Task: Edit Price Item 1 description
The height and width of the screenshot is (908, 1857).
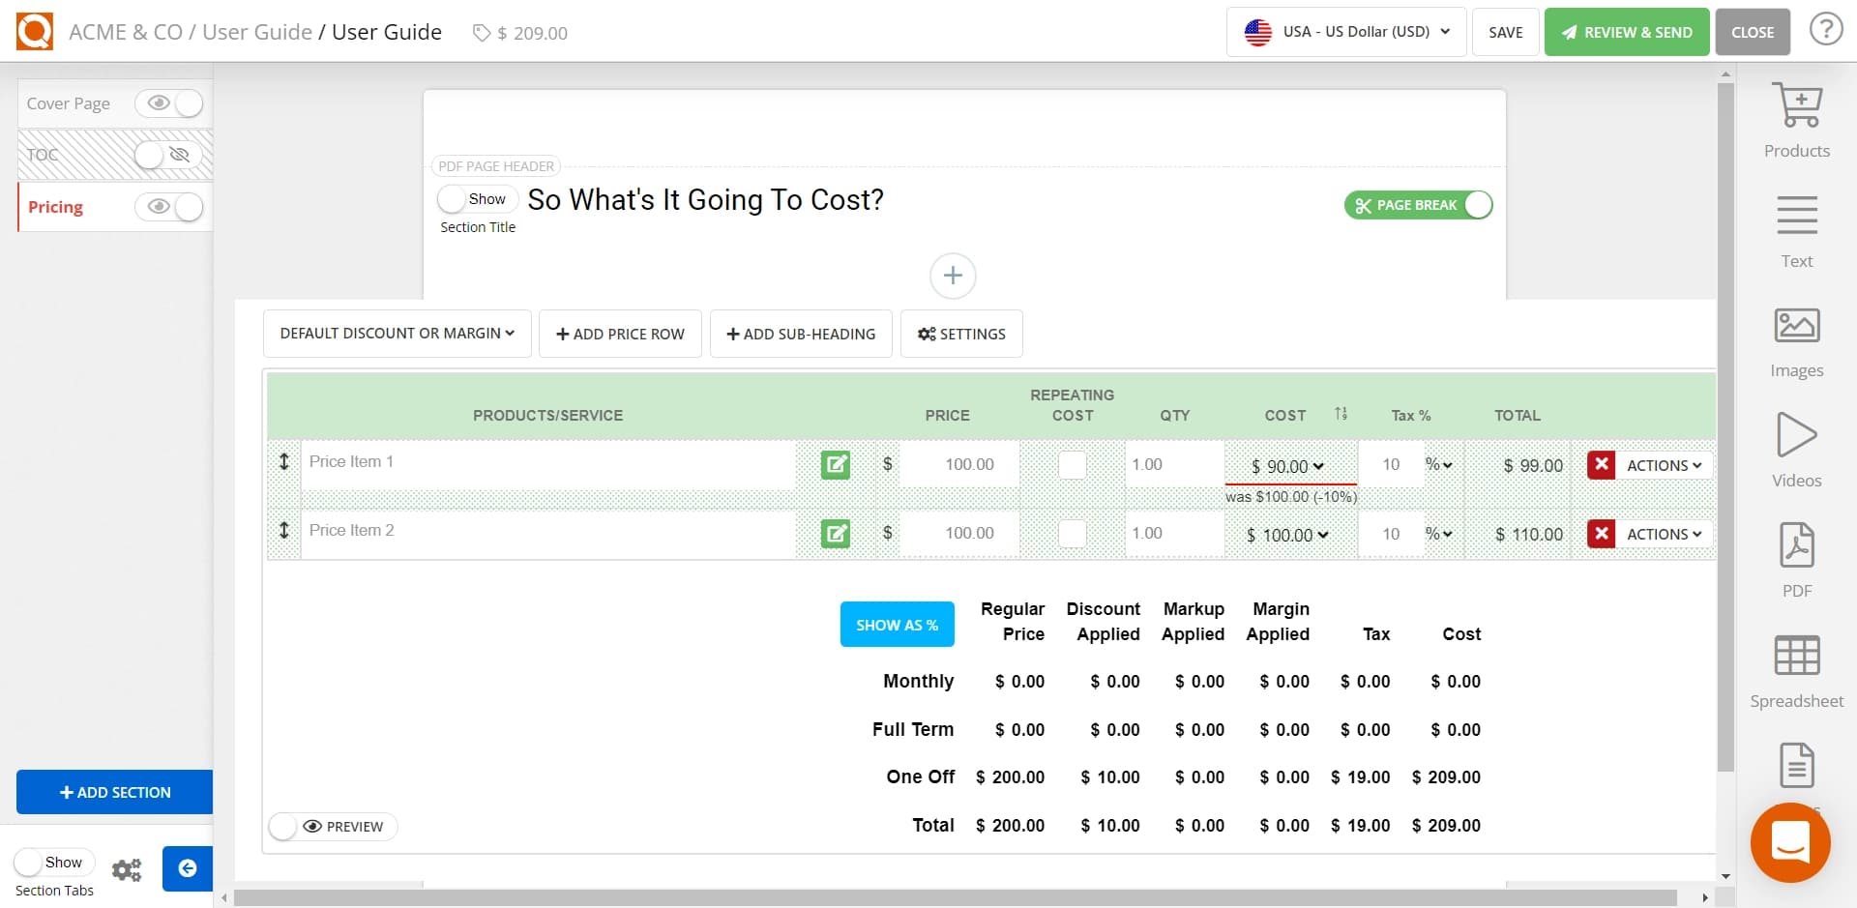Action: point(836,464)
